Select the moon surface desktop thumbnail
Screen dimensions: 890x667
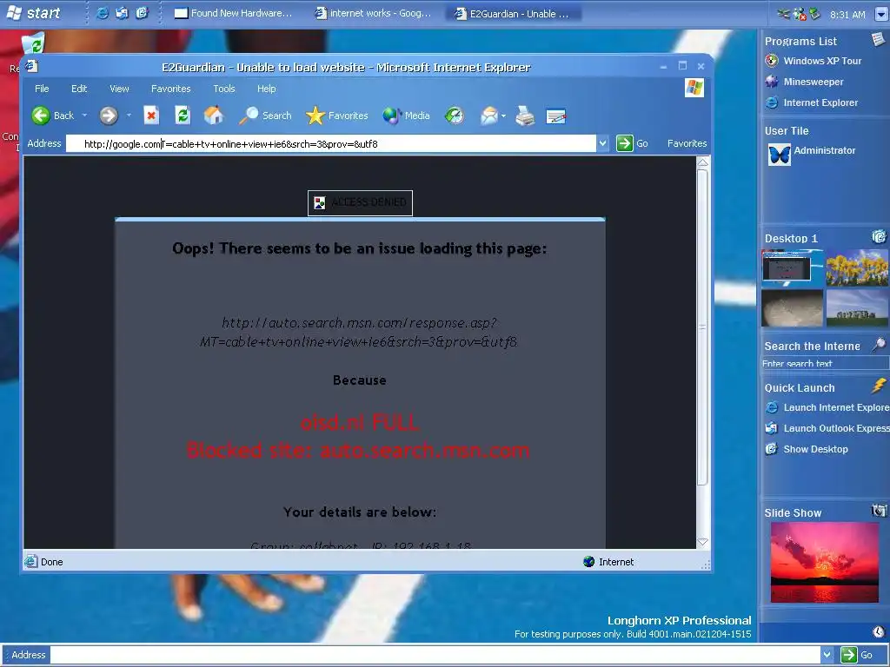[792, 308]
